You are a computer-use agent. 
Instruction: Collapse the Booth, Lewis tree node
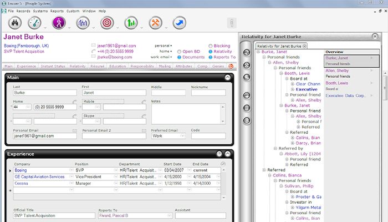280,73
